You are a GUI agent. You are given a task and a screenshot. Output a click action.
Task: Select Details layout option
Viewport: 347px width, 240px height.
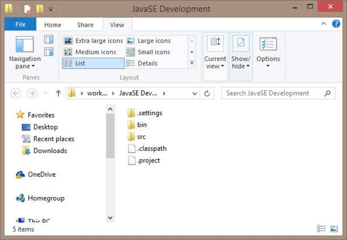pyautogui.click(x=142, y=63)
